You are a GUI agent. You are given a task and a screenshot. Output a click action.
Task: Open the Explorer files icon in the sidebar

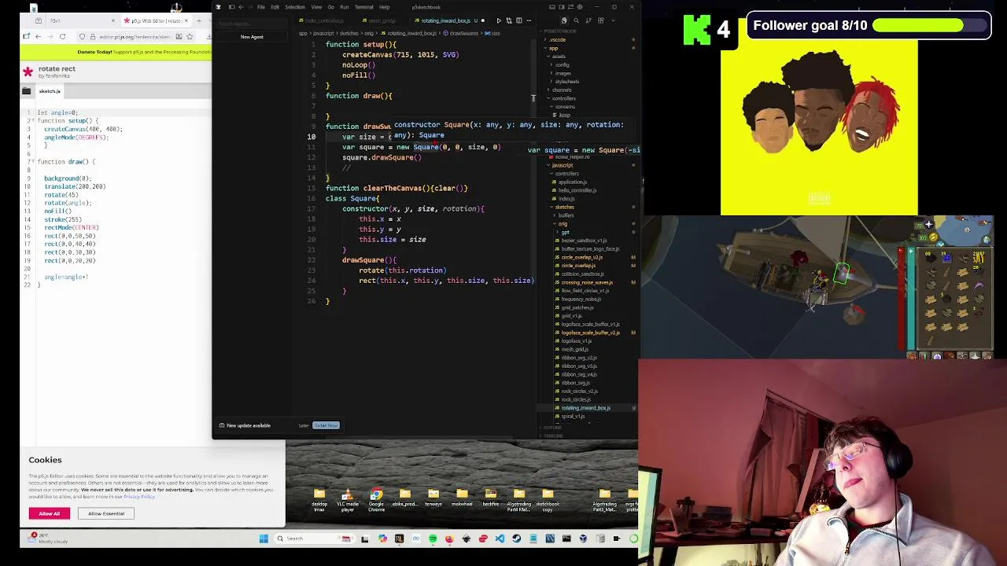564,20
